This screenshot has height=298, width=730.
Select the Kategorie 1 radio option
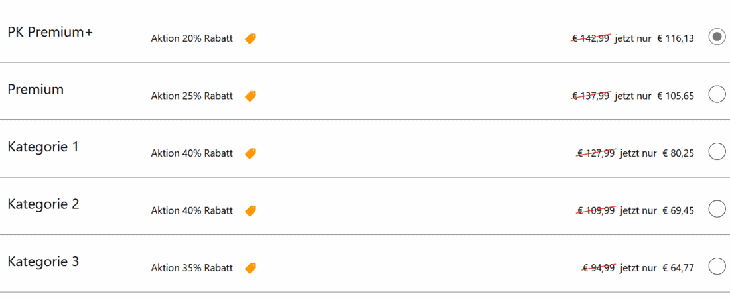pos(717,152)
